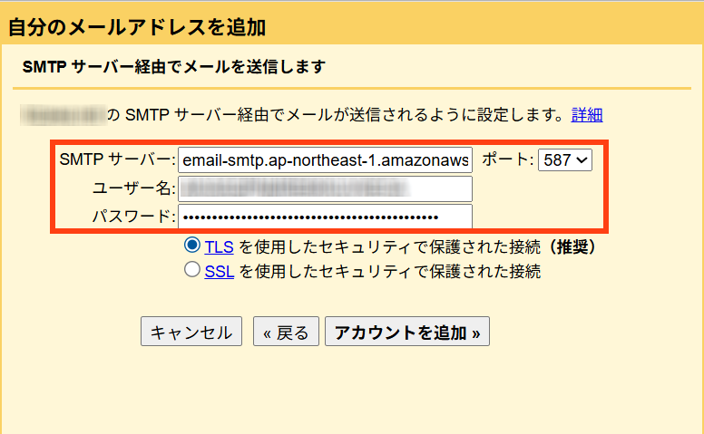Click the SMTP サーバー label
Screen dimensions: 704x434
[116, 160]
